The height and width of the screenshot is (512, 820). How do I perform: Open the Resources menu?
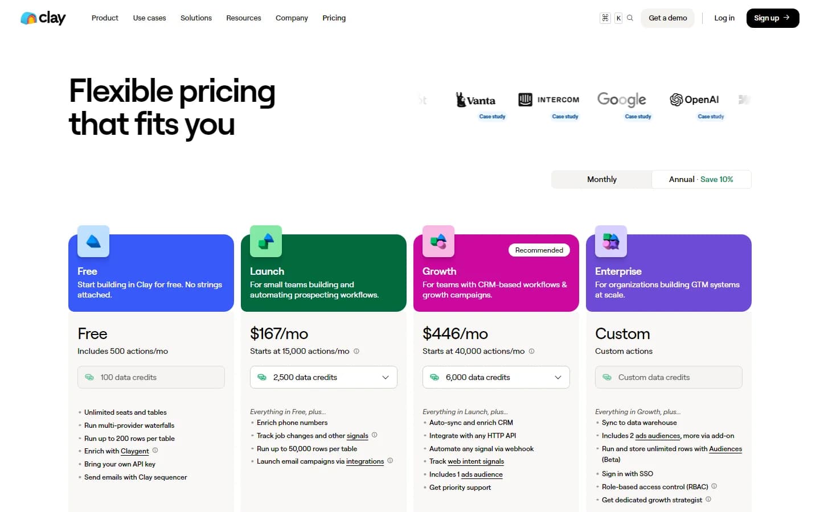click(243, 18)
